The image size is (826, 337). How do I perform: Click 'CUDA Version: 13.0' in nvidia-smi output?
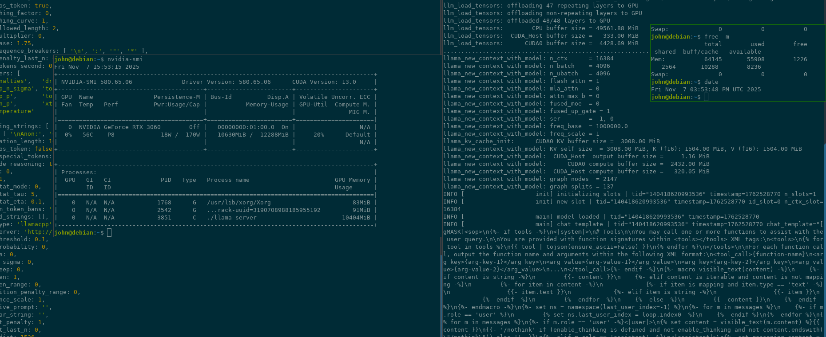click(324, 82)
